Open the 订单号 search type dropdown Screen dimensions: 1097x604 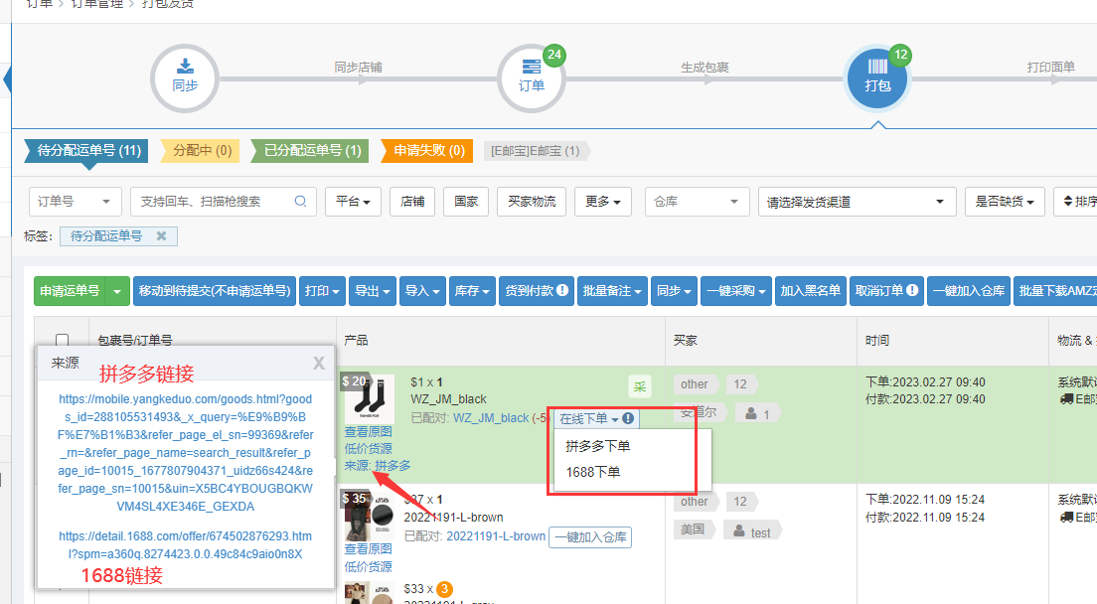(x=75, y=201)
